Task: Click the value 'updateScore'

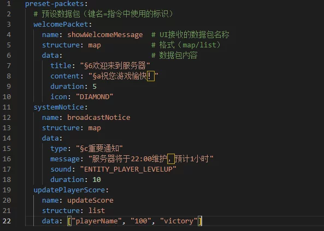Action: [90, 200]
